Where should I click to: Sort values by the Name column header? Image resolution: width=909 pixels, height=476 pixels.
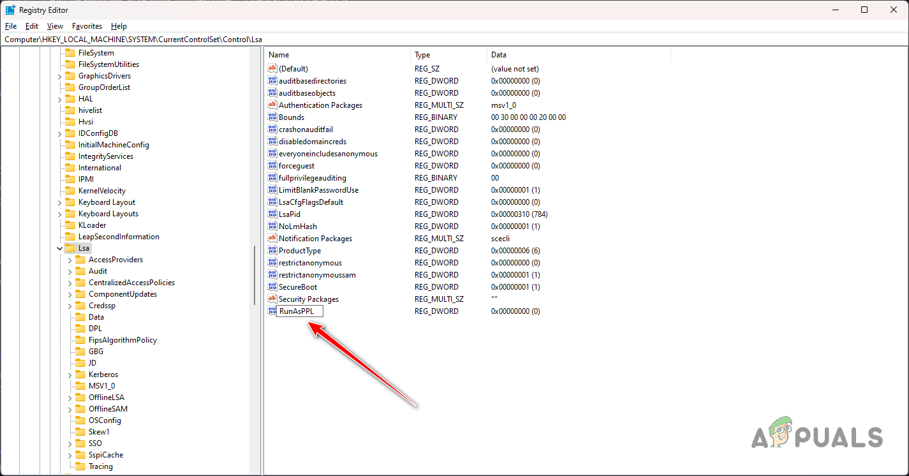337,55
